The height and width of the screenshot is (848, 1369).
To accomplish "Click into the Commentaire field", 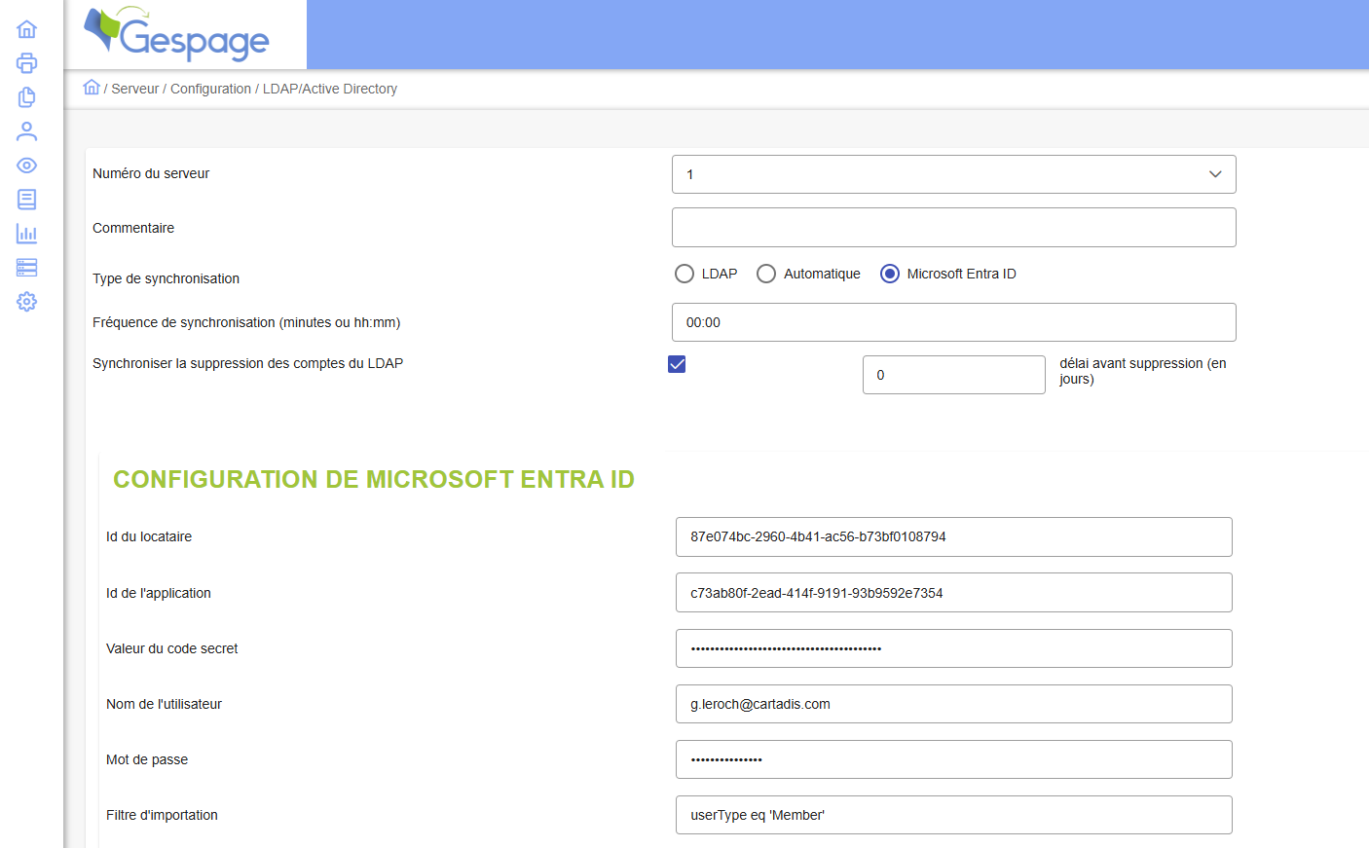I will 954,228.
